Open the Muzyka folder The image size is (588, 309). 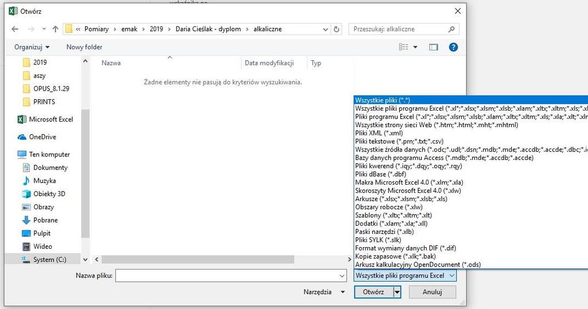tap(40, 181)
